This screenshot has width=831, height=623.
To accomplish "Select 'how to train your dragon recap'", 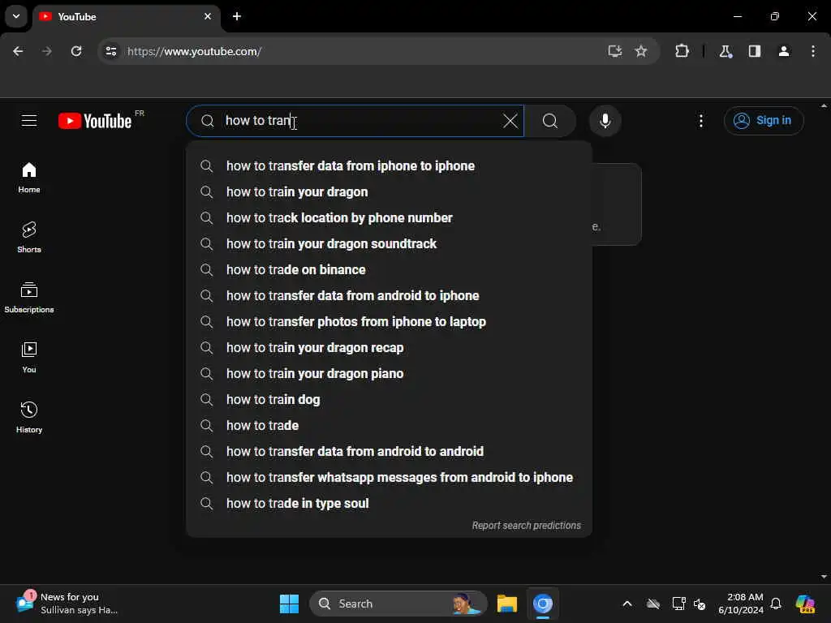I will pos(389,347).
